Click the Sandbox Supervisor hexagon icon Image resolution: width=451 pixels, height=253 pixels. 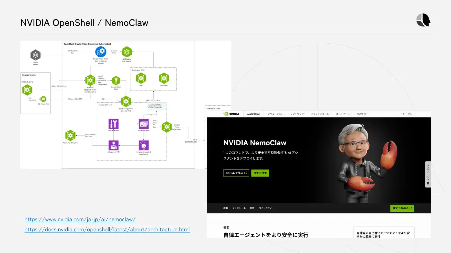coord(126,101)
